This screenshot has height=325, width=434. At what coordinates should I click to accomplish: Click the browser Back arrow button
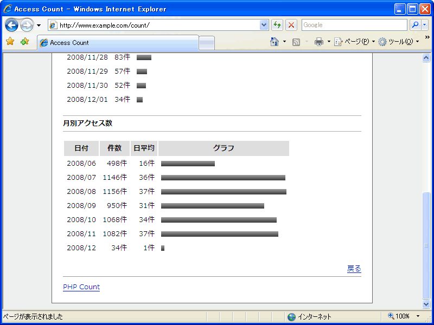[x=12, y=25]
